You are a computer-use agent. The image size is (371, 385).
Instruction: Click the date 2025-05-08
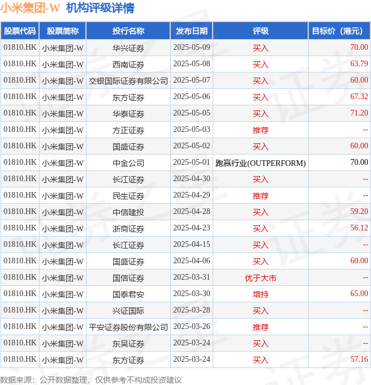click(x=192, y=63)
